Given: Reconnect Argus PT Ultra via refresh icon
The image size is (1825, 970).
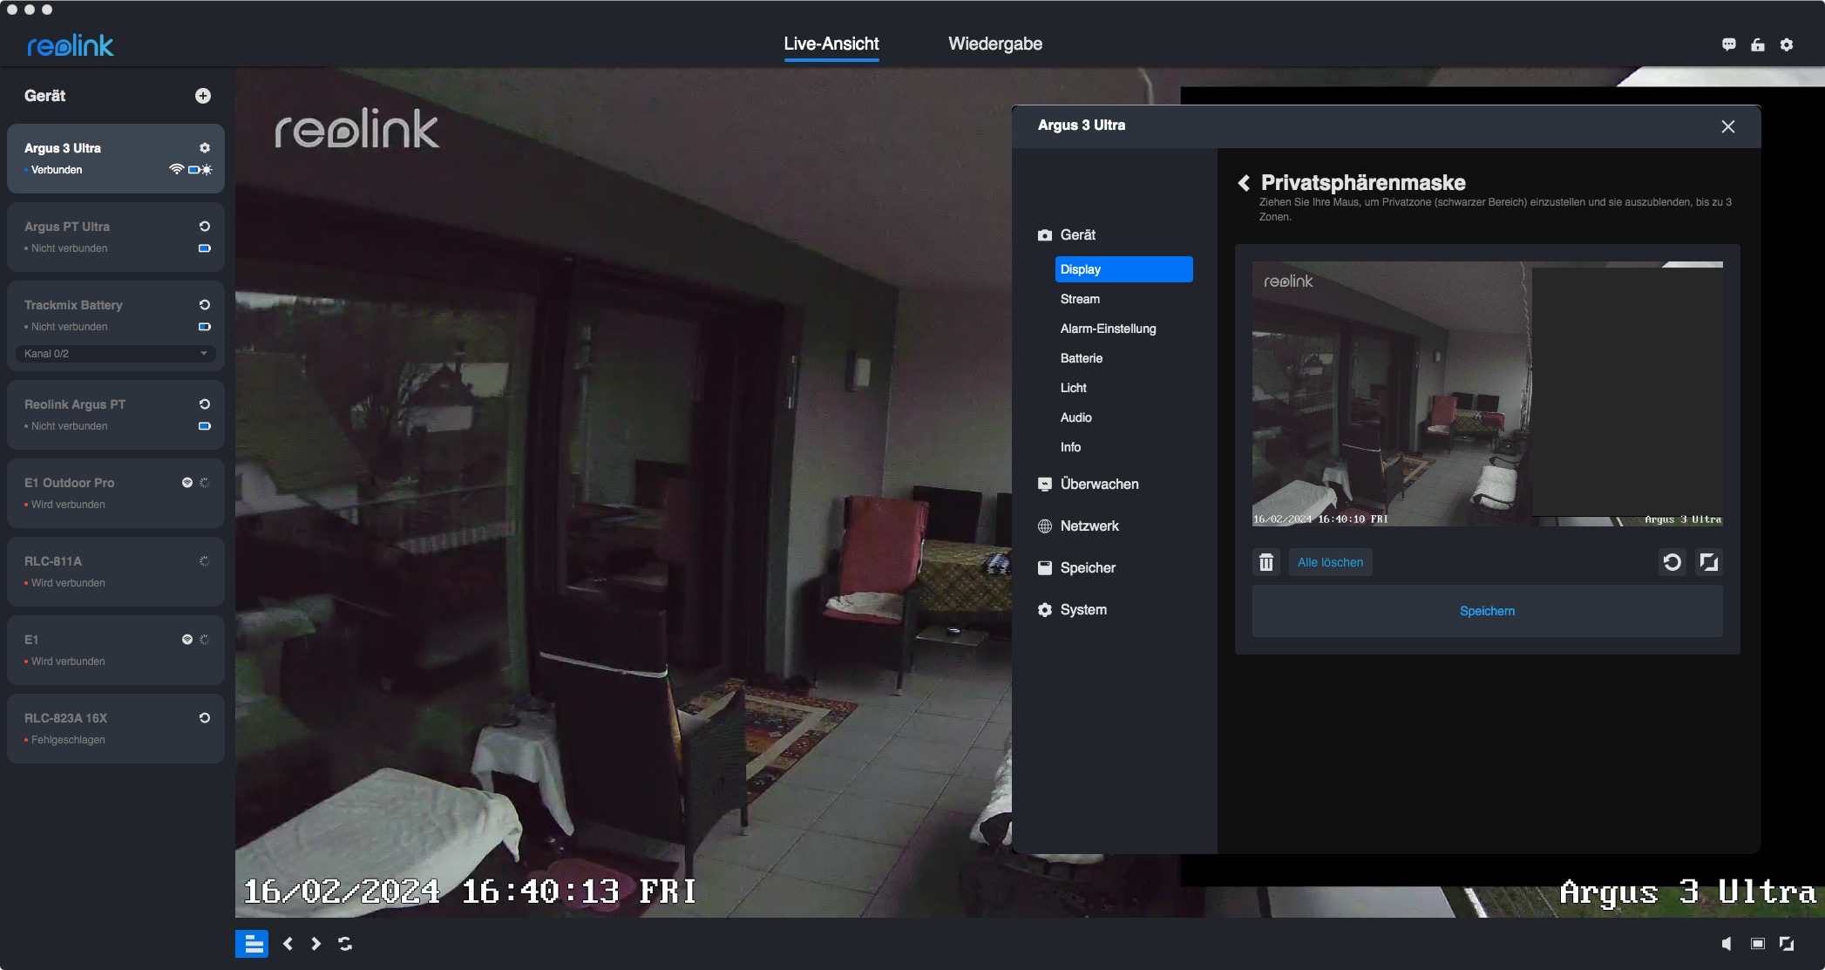Looking at the screenshot, I should pos(205,227).
